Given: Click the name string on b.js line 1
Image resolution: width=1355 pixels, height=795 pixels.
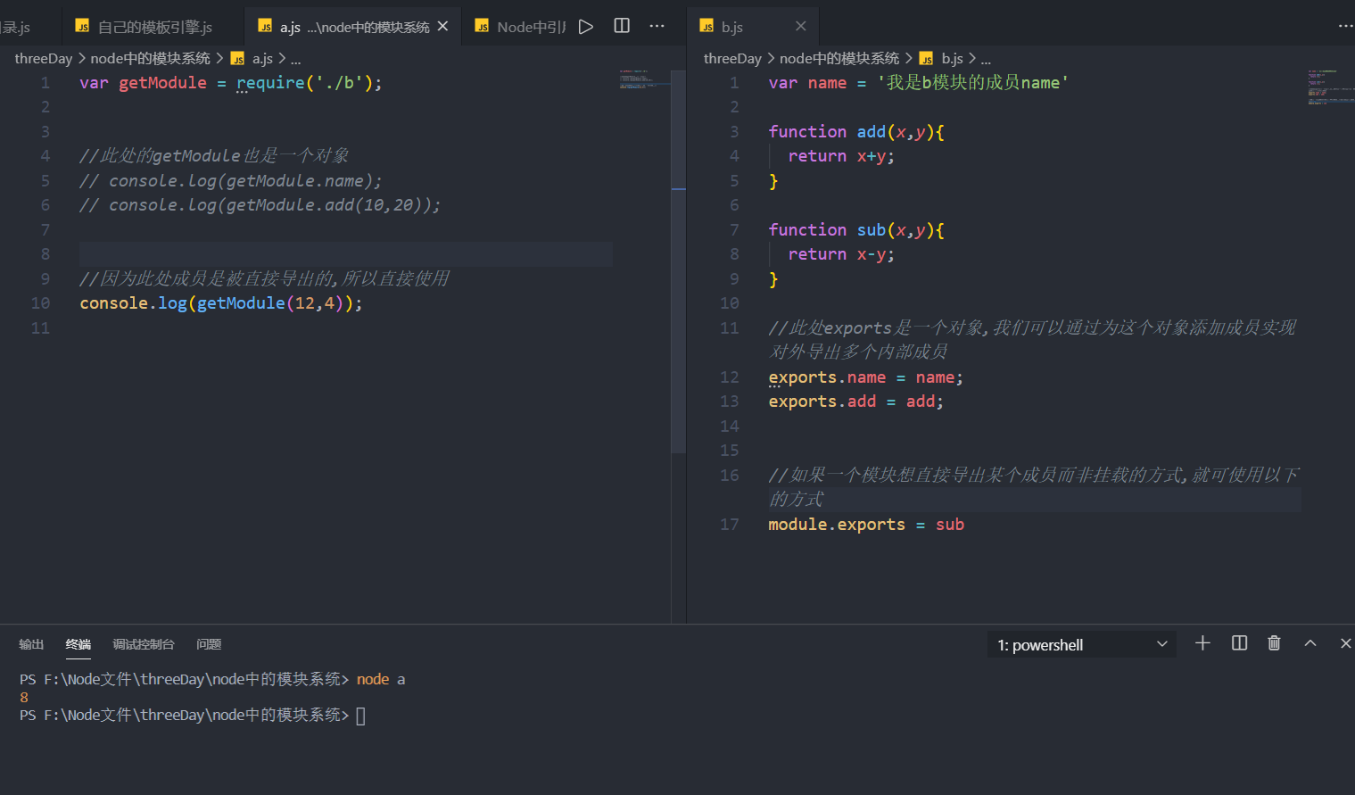Looking at the screenshot, I should coord(973,82).
